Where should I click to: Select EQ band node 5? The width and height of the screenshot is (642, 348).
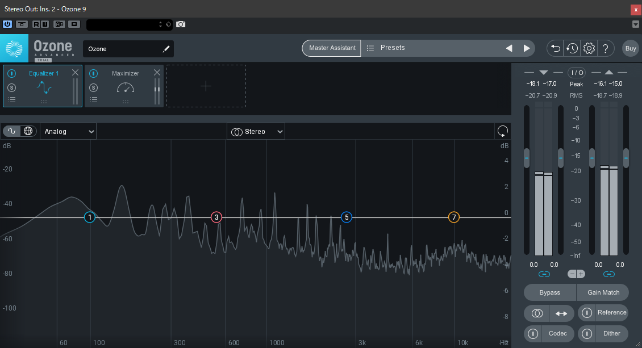point(347,217)
